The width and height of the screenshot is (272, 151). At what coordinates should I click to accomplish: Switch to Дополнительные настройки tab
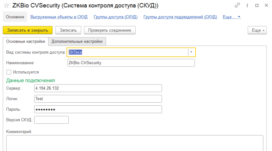[77, 42]
